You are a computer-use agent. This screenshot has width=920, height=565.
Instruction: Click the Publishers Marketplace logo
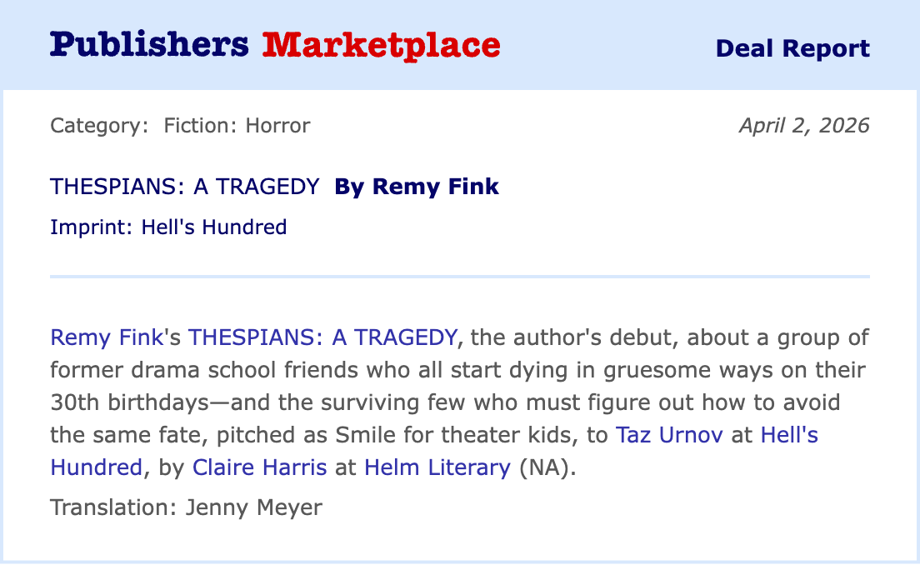coord(275,45)
